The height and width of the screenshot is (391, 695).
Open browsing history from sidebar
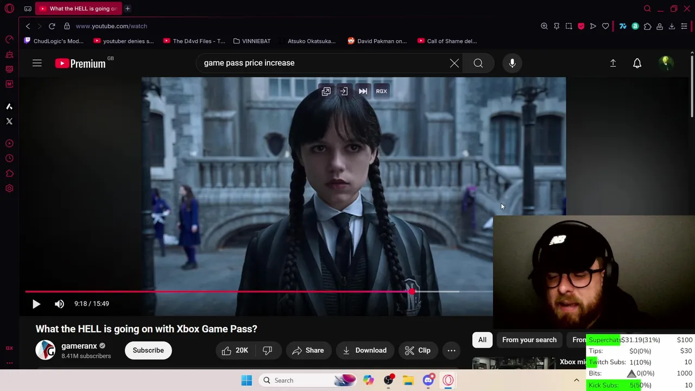tap(9, 159)
